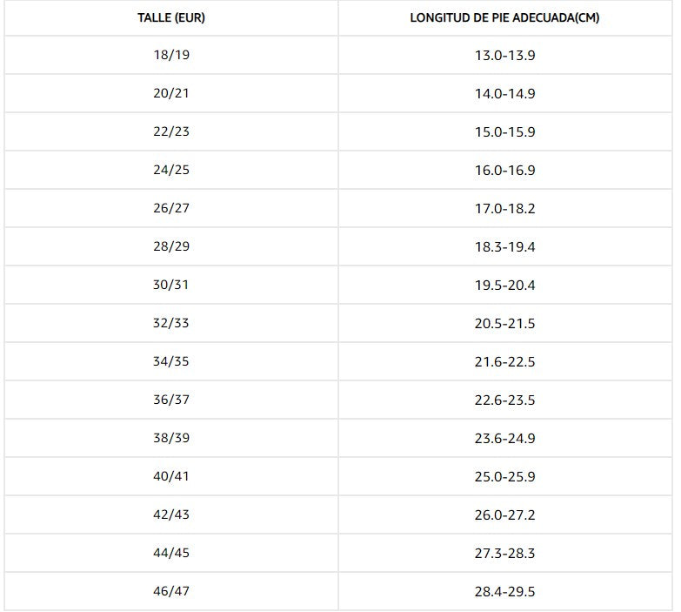Select the 21.6-22.5 length cell
Image resolution: width=681 pixels, height=612 pixels.
504,362
